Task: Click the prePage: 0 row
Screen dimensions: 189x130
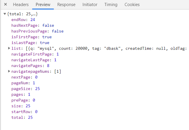Action: click(23, 100)
